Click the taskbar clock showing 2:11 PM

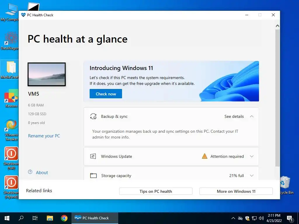[x=274, y=218]
